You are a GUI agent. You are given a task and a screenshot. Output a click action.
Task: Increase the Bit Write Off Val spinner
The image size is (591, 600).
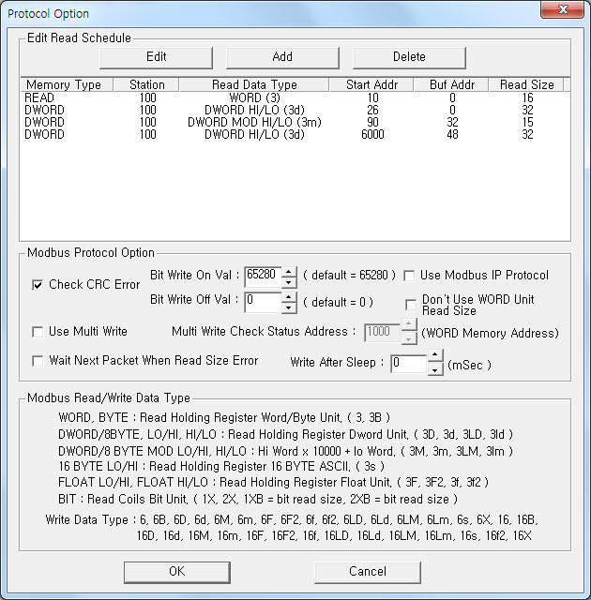[289, 297]
